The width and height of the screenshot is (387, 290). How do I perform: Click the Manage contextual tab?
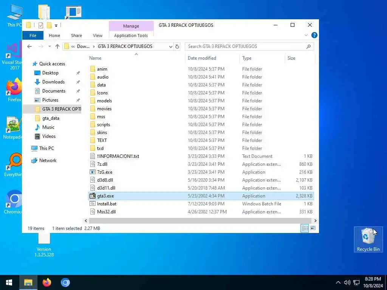[131, 26]
